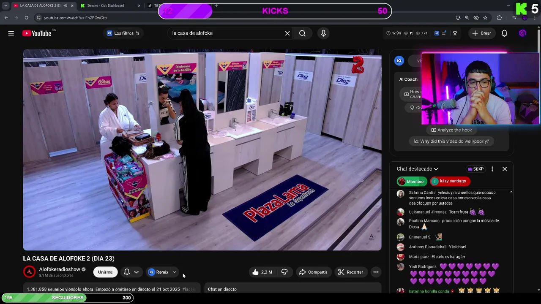
Task: Click the vidIQ trophy icon
Action: [455, 33]
